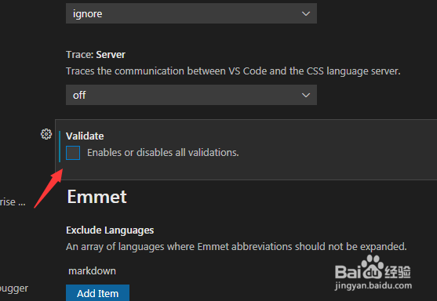Screen dimensions: 437x301
Task: Open the gear menu beside Validate setting
Action: (x=46, y=134)
